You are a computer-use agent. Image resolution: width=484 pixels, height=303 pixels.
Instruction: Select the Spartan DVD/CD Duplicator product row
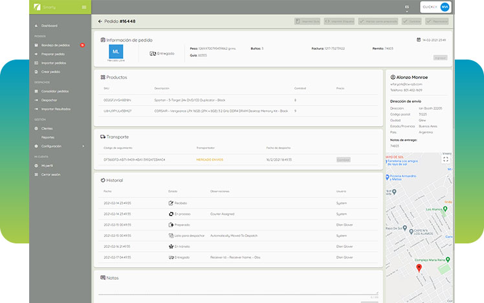[x=238, y=100]
